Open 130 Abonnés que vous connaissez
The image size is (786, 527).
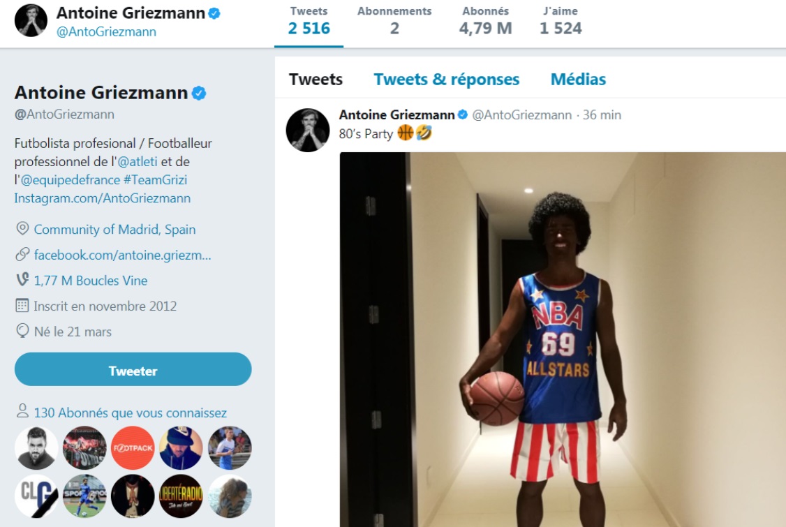(130, 413)
